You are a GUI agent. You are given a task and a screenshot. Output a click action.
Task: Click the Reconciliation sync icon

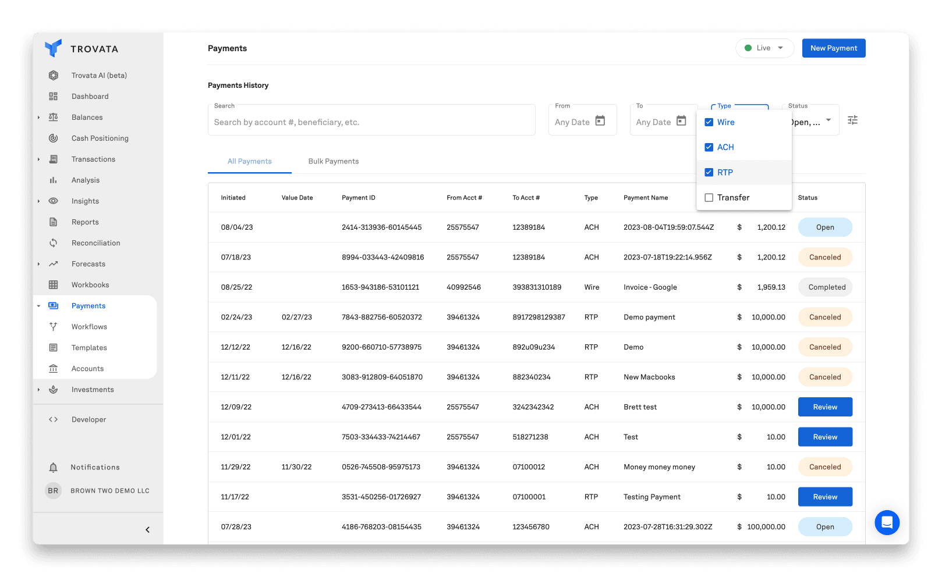[54, 243]
